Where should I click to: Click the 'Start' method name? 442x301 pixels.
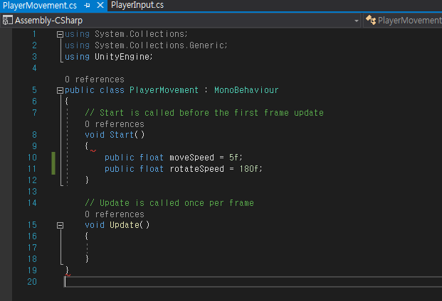(x=122, y=135)
